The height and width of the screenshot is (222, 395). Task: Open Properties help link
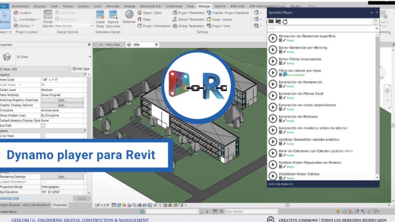(9, 198)
